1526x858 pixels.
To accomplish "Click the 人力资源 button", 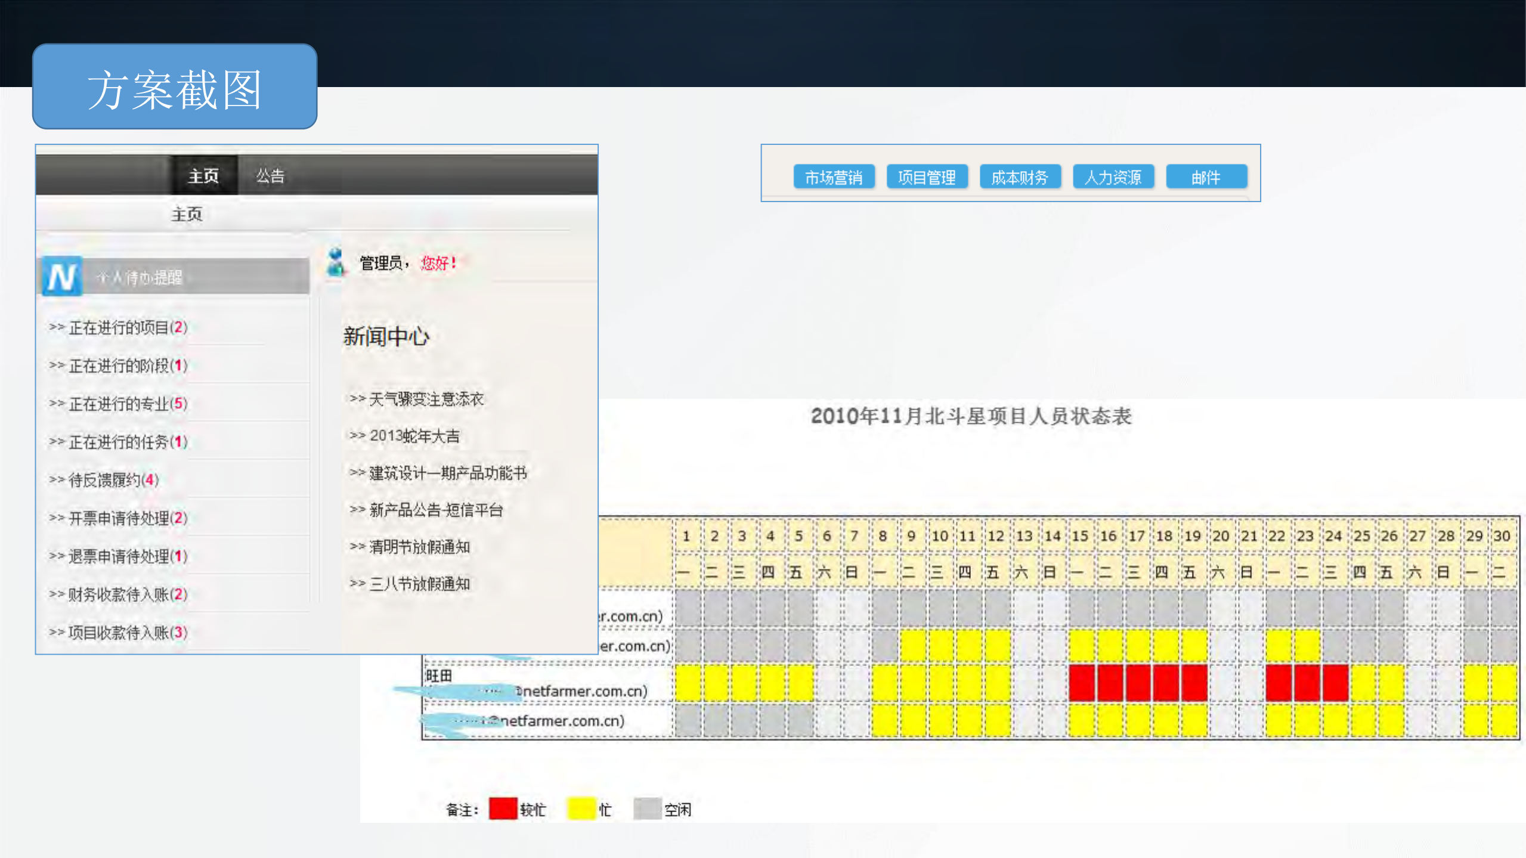I will tap(1113, 176).
